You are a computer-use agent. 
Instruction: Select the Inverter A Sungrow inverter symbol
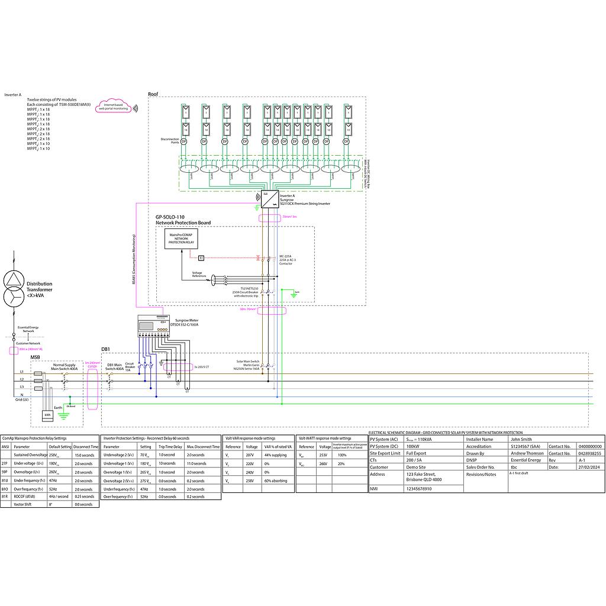pos(270,199)
